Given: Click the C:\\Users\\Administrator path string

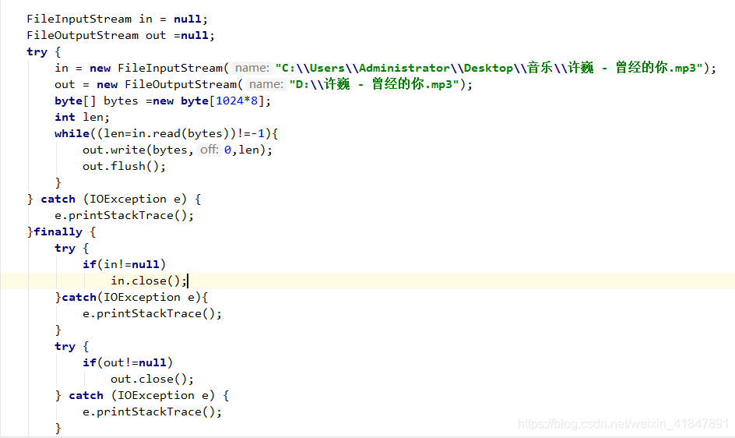Looking at the screenshot, I should click(489, 68).
